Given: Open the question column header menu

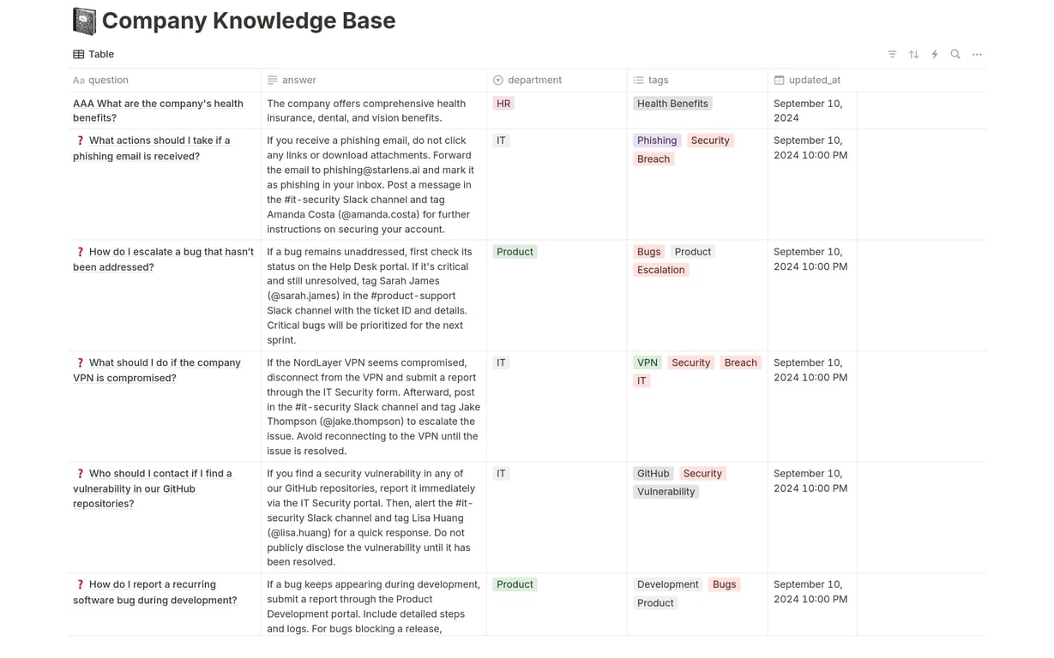Looking at the screenshot, I should 165,80.
